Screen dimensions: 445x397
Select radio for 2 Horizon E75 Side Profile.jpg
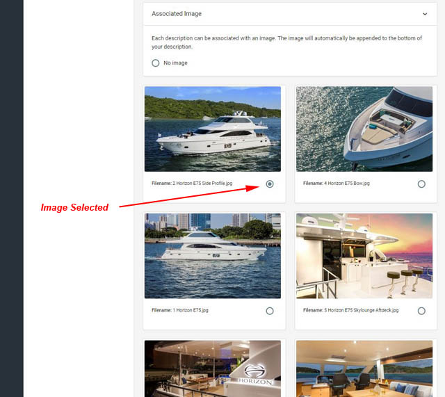pos(270,184)
